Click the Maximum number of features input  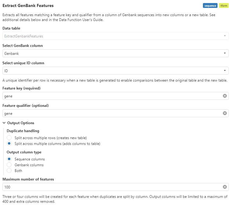(113, 187)
